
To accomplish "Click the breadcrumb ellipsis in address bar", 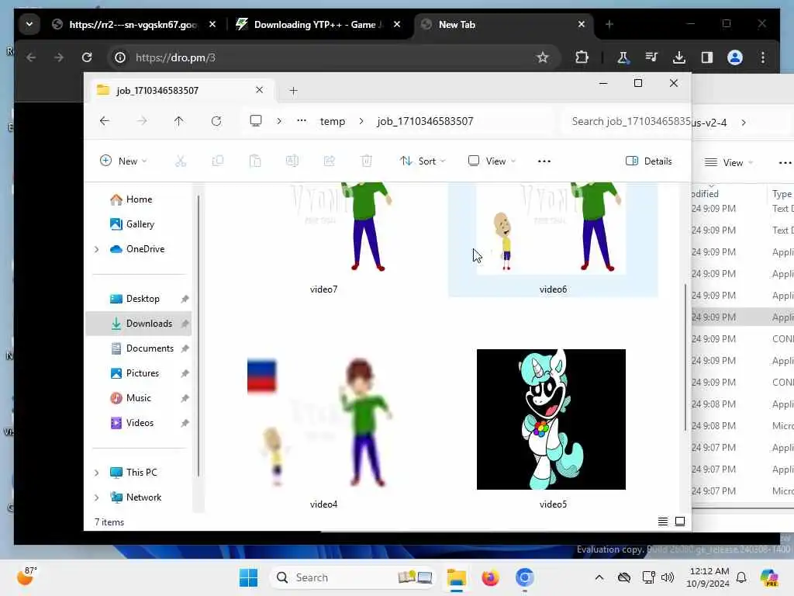I will 302,121.
